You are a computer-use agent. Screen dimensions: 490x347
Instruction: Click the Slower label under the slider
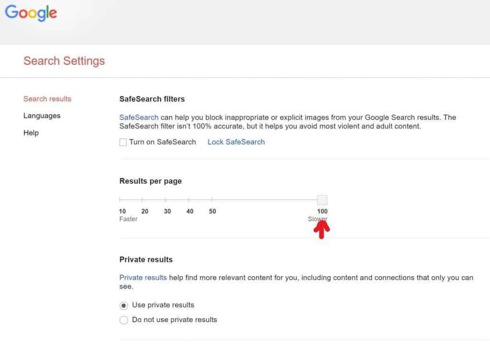[317, 219]
